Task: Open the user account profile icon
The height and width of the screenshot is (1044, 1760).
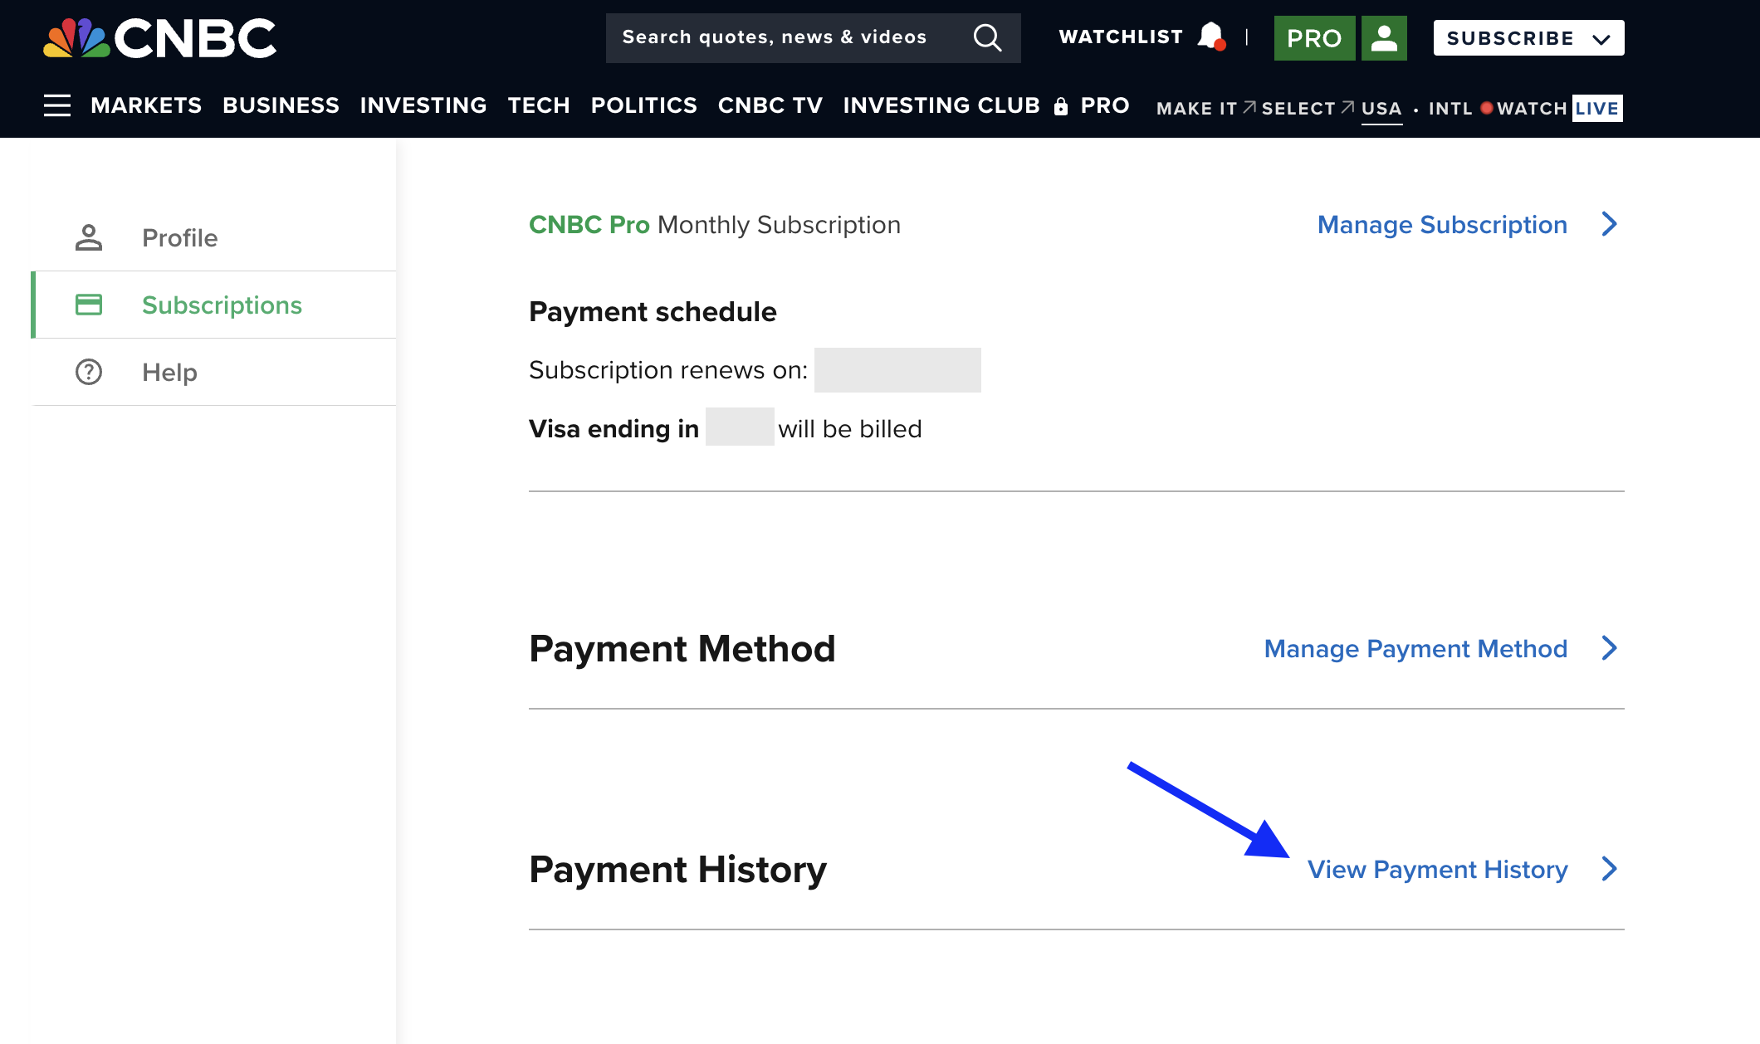Action: pos(1383,37)
